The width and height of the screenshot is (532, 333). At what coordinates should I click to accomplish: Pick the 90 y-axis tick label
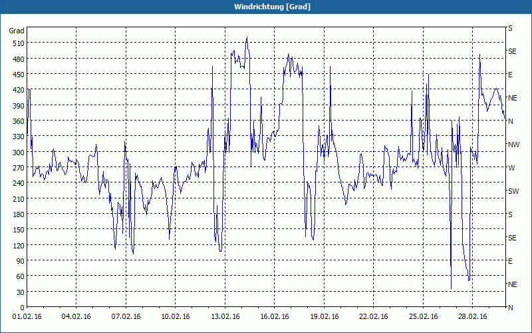20,261
